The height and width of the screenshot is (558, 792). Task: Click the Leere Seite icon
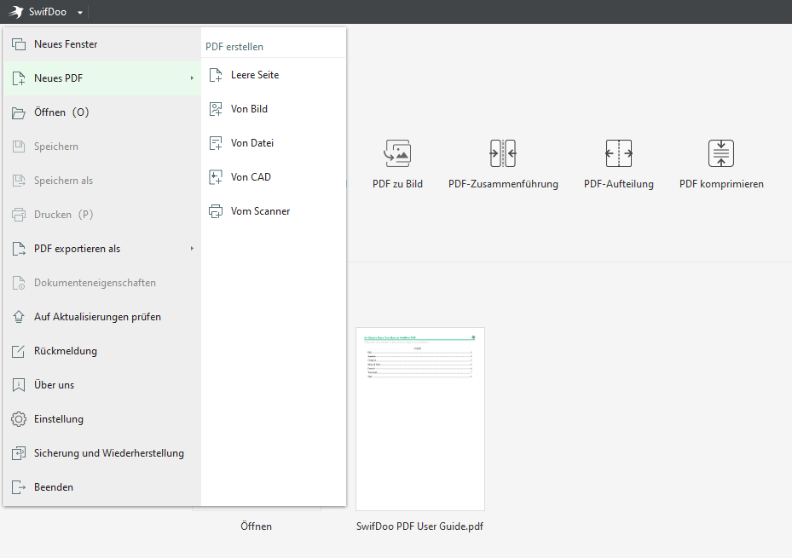(216, 75)
